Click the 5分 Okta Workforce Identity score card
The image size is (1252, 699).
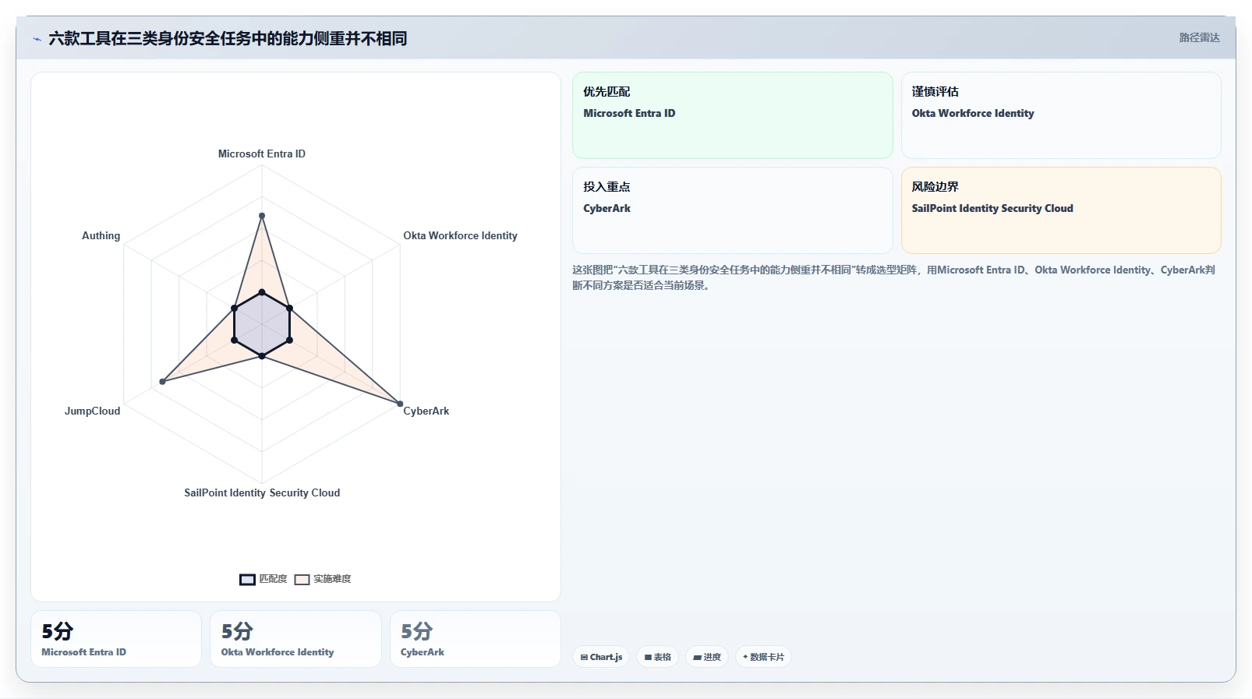(x=295, y=639)
